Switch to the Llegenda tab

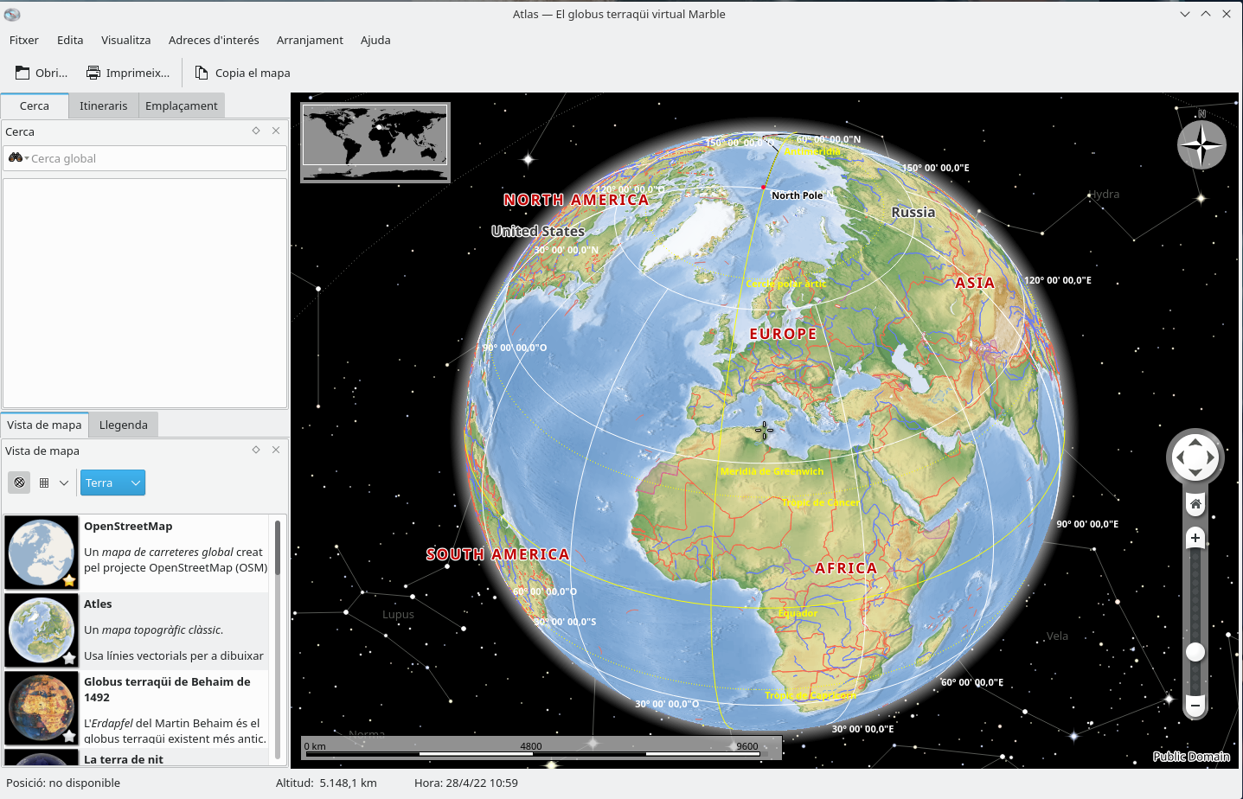pyautogui.click(x=124, y=425)
